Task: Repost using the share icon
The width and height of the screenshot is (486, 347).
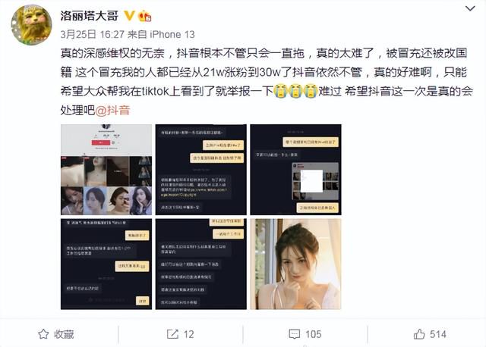Action: tap(172, 334)
